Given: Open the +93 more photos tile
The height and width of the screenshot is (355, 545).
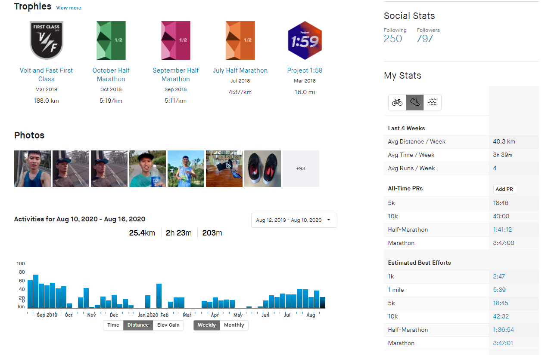Looking at the screenshot, I should pyautogui.click(x=301, y=168).
